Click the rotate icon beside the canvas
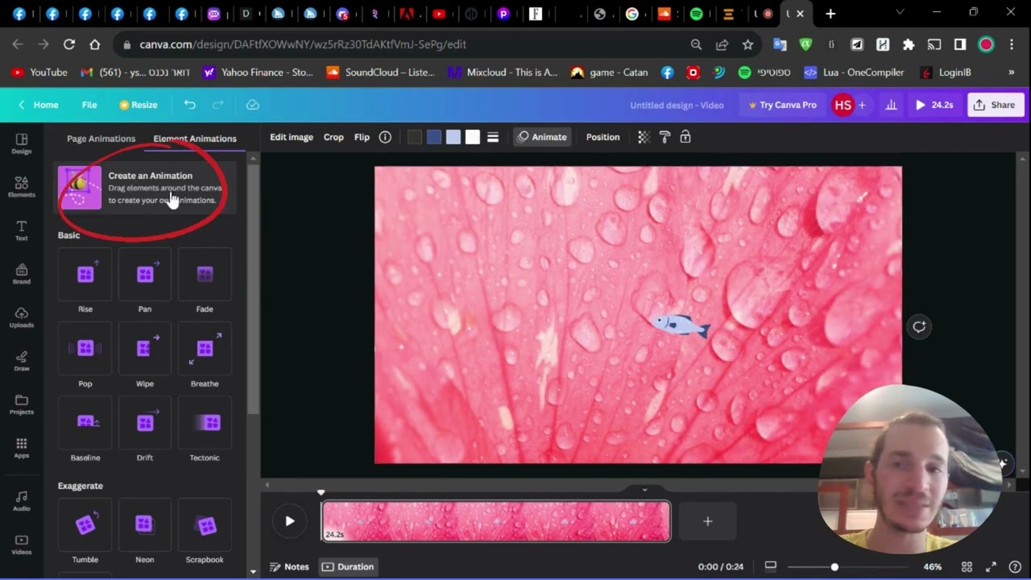 tap(919, 326)
